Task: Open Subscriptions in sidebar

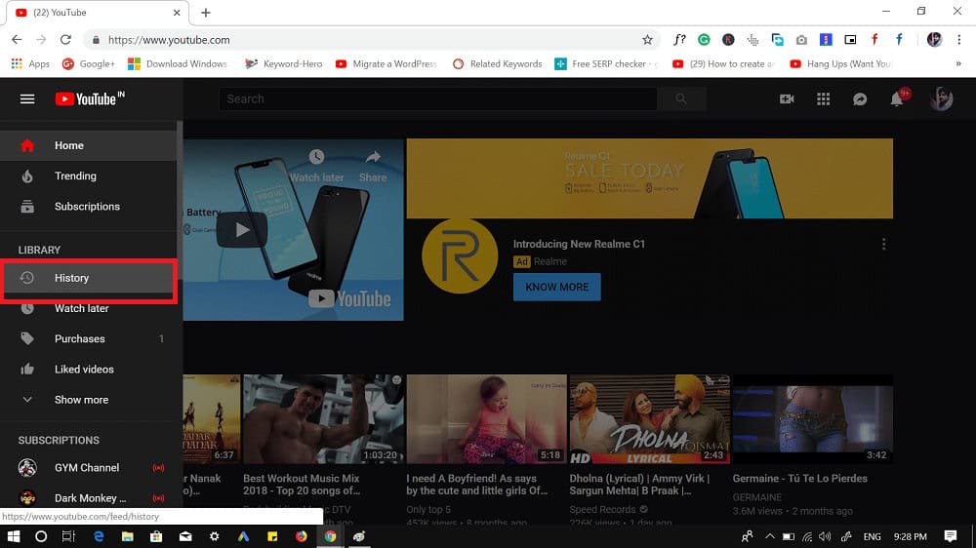Action: pyautogui.click(x=88, y=207)
